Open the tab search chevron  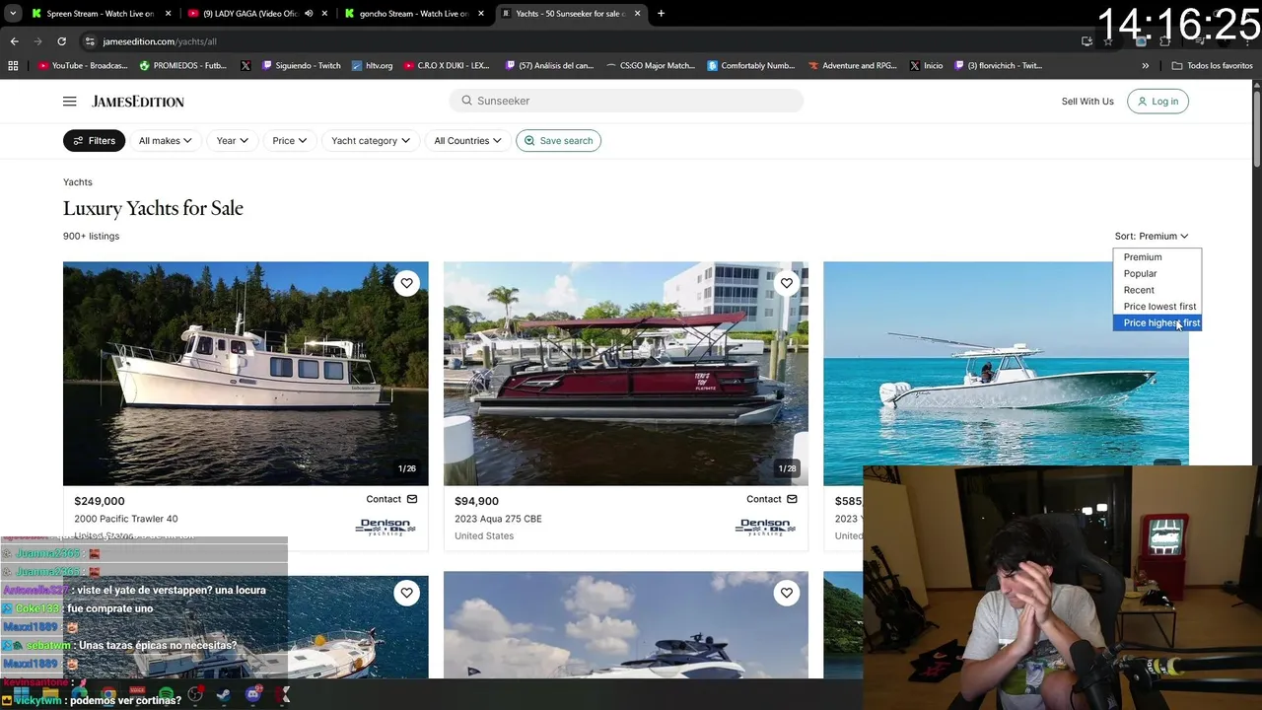point(12,14)
